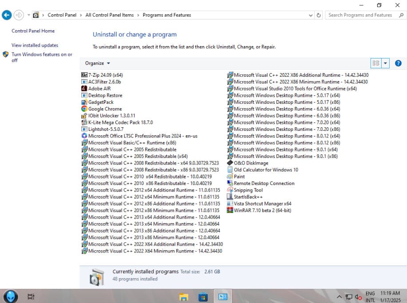Open the recent locations dropdown arrow
This screenshot has width=407, height=303.
click(28, 15)
